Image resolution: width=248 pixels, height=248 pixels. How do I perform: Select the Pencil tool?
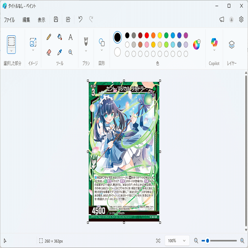49,37
